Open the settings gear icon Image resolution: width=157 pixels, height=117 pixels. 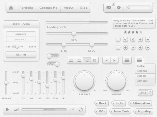coord(119,8)
